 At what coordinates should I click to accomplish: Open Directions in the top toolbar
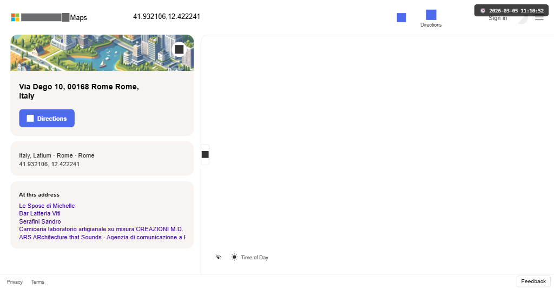(x=431, y=18)
